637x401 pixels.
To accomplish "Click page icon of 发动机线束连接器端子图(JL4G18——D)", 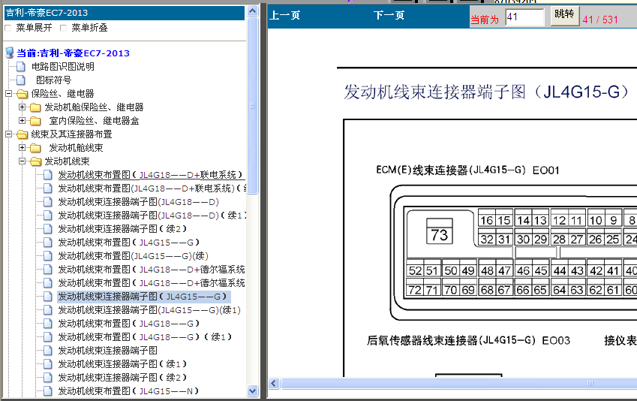I will pos(48,202).
